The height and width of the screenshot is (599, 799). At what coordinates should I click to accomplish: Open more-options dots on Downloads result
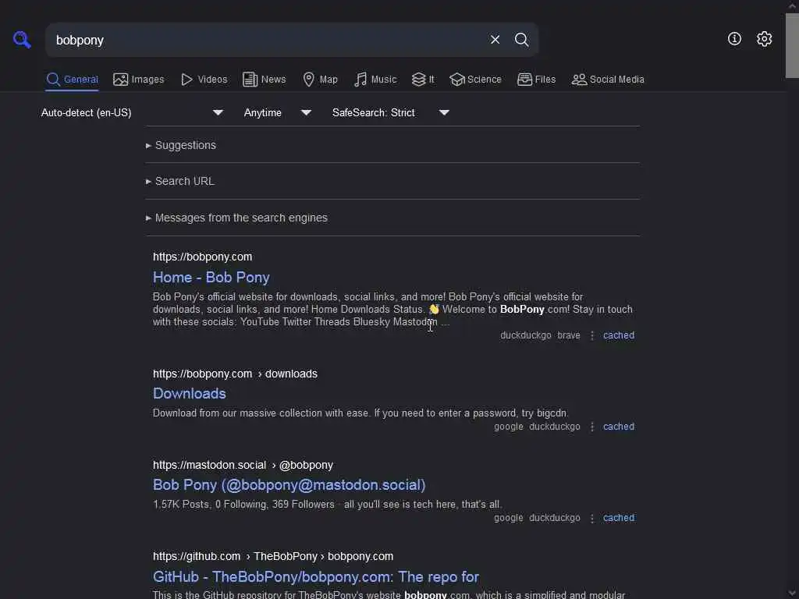pyautogui.click(x=592, y=427)
